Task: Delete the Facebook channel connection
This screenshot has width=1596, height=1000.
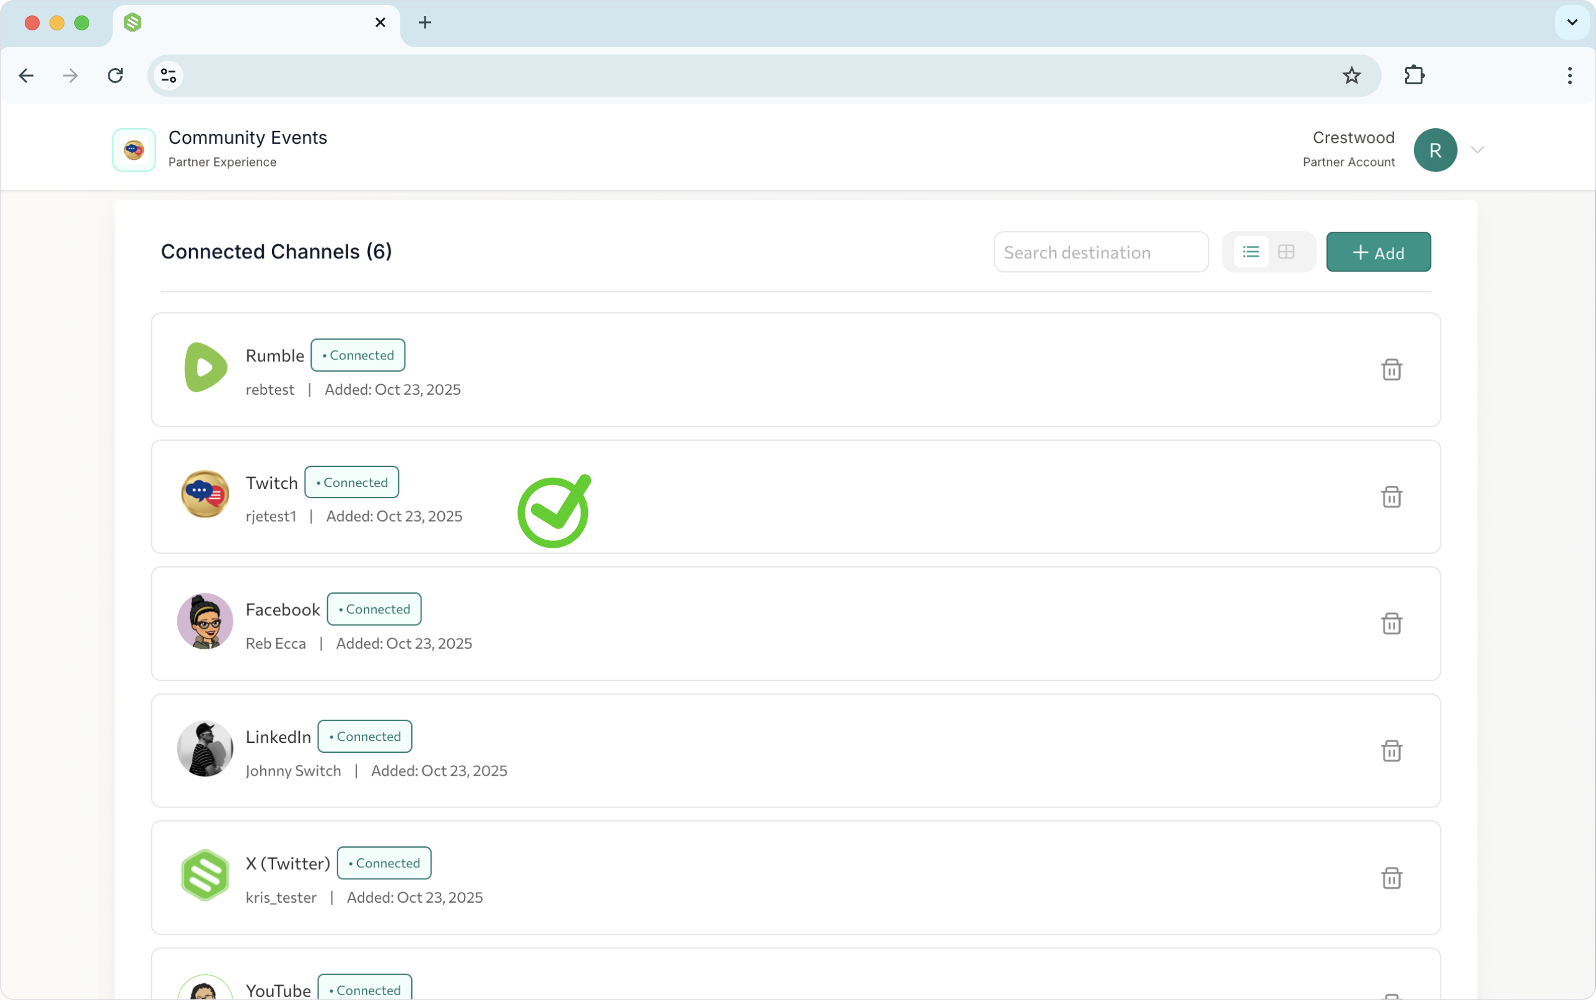Action: coord(1391,624)
